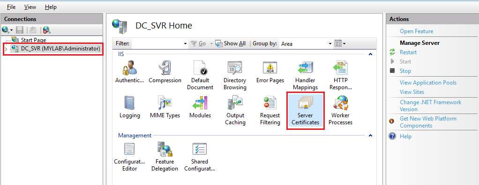The height and width of the screenshot is (185, 479).
Task: Open Handler Mappings feature
Action: point(306,68)
